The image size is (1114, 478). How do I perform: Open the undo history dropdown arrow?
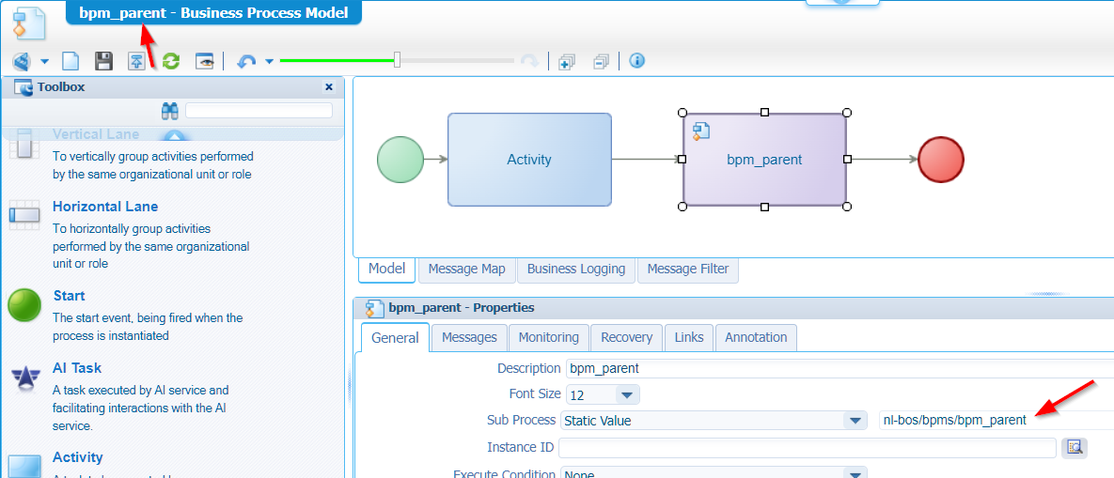pos(270,61)
